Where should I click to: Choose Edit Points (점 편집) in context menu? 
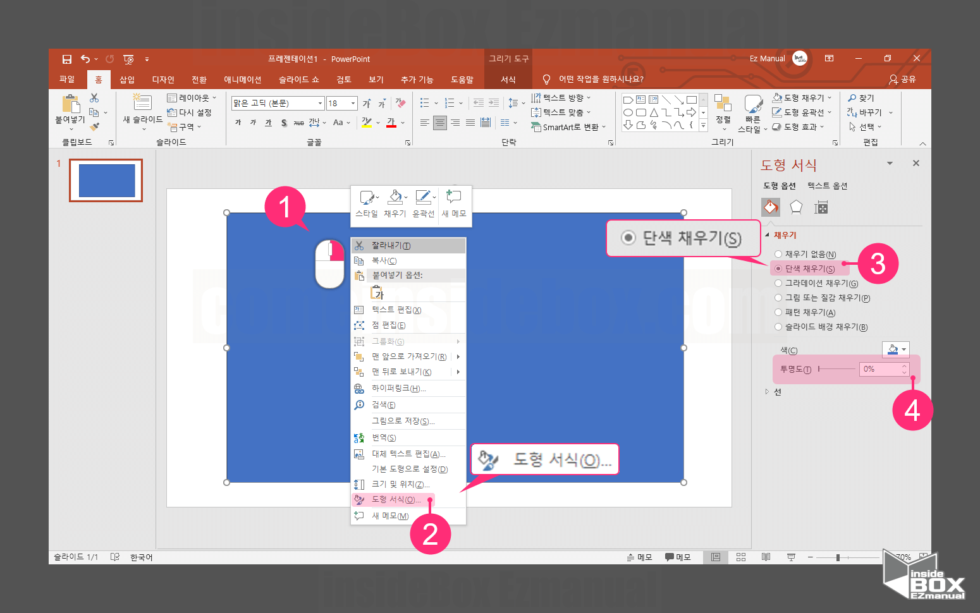point(408,325)
